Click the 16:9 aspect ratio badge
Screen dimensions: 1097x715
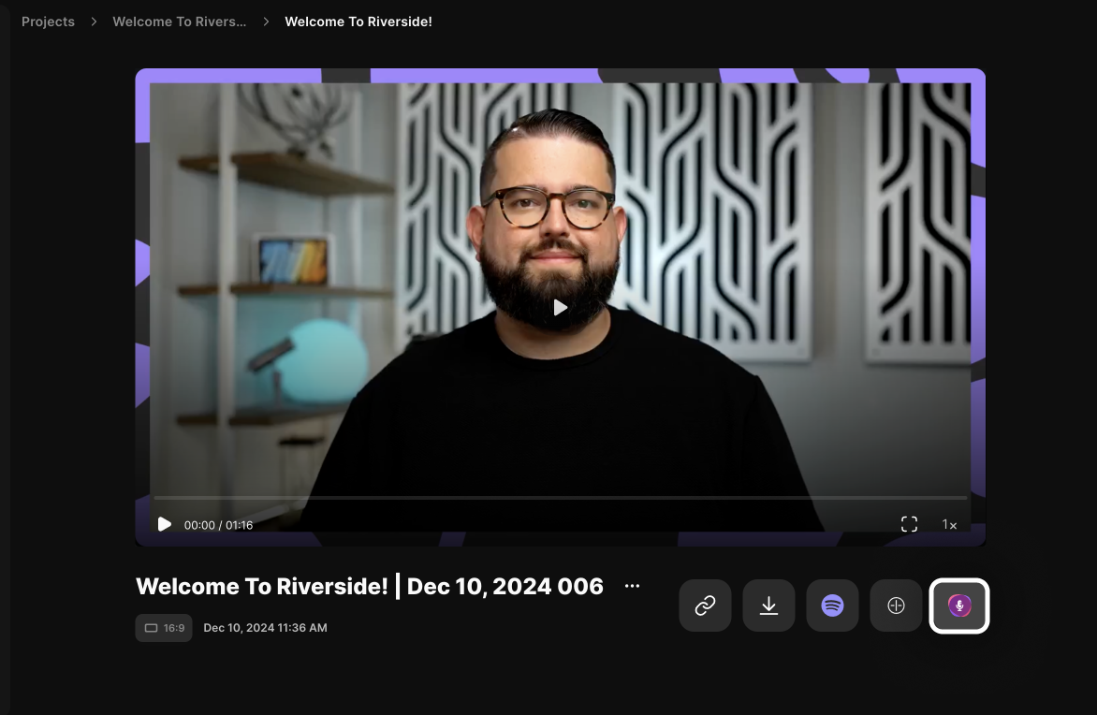click(x=164, y=628)
